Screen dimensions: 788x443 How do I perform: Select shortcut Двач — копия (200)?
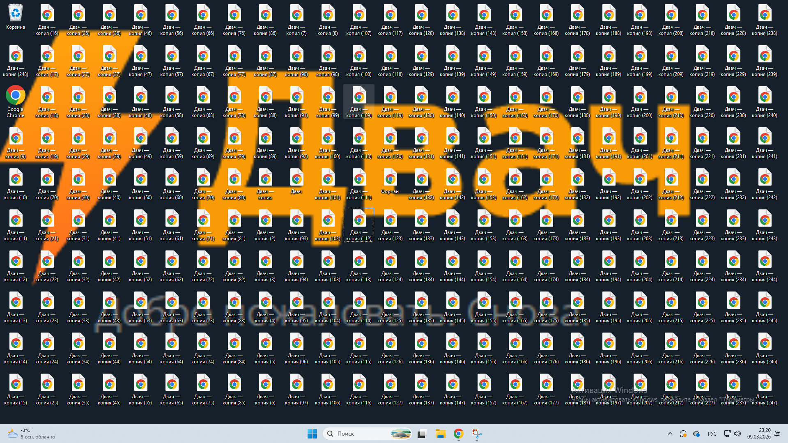640,102
